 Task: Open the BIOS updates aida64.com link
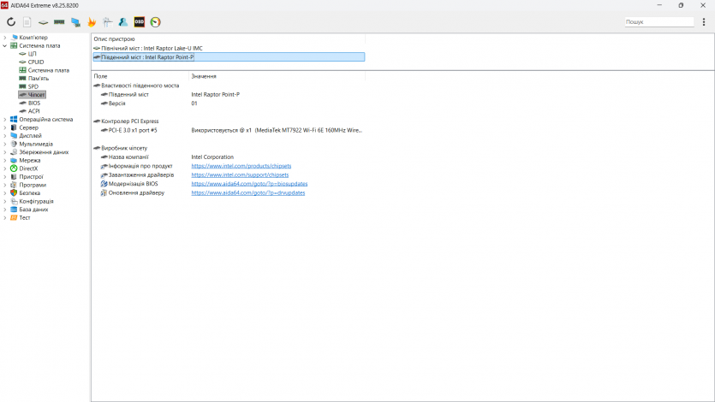pos(249,184)
